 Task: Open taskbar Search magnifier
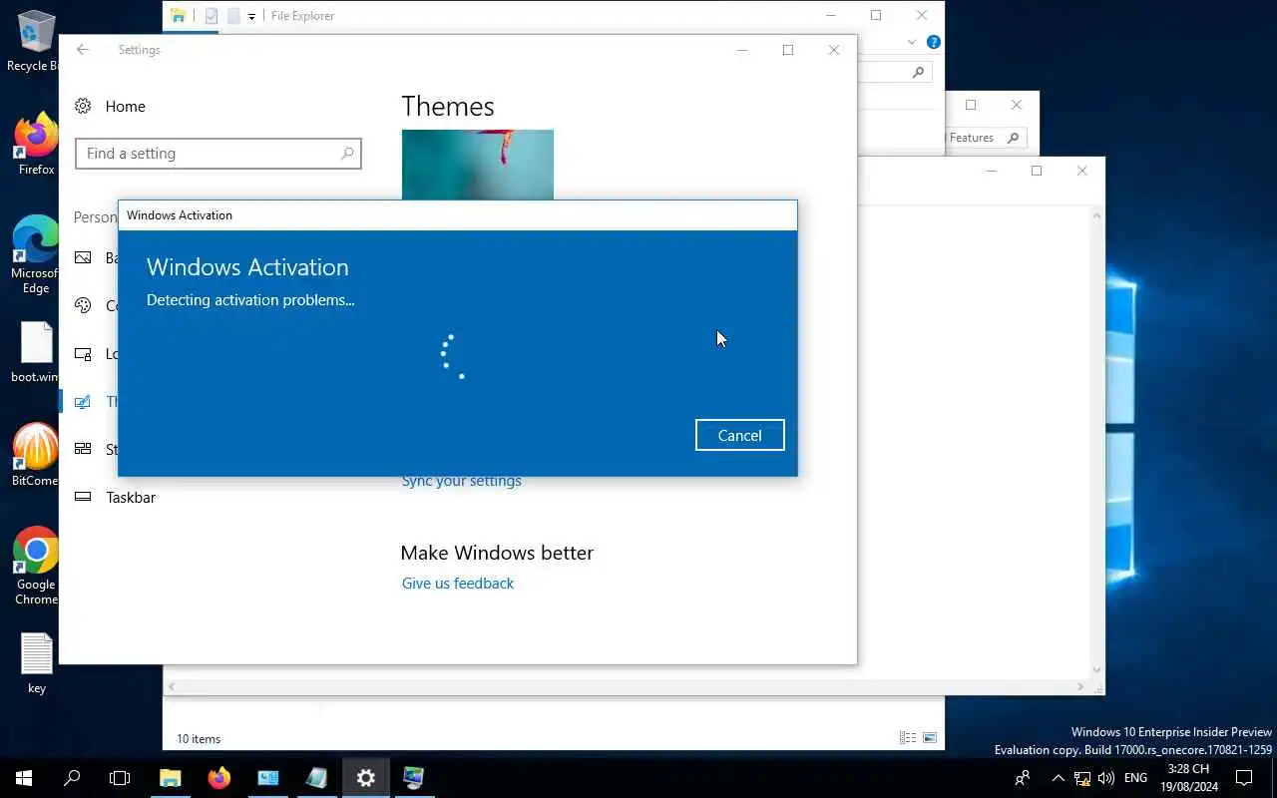72,778
